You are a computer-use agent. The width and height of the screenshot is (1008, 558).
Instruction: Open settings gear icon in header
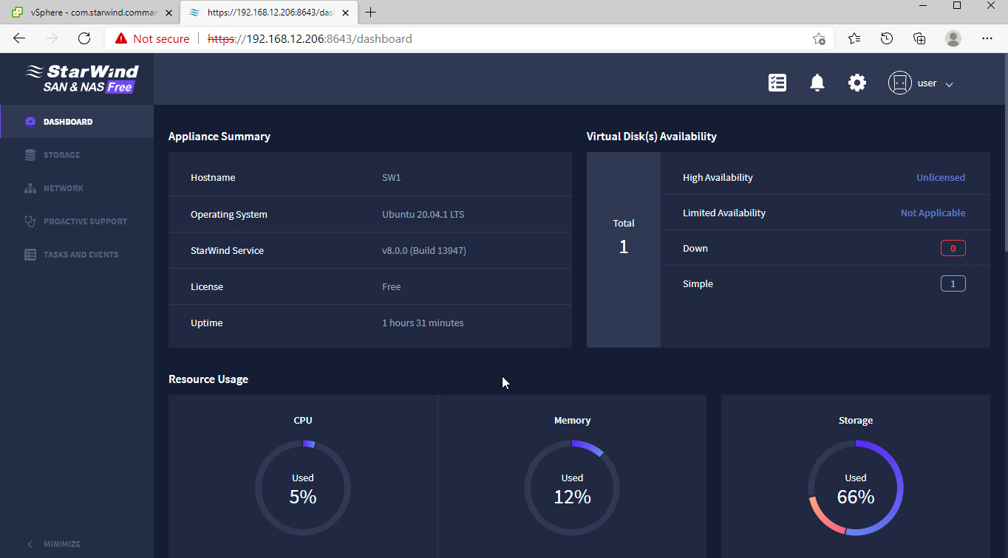[x=857, y=83]
